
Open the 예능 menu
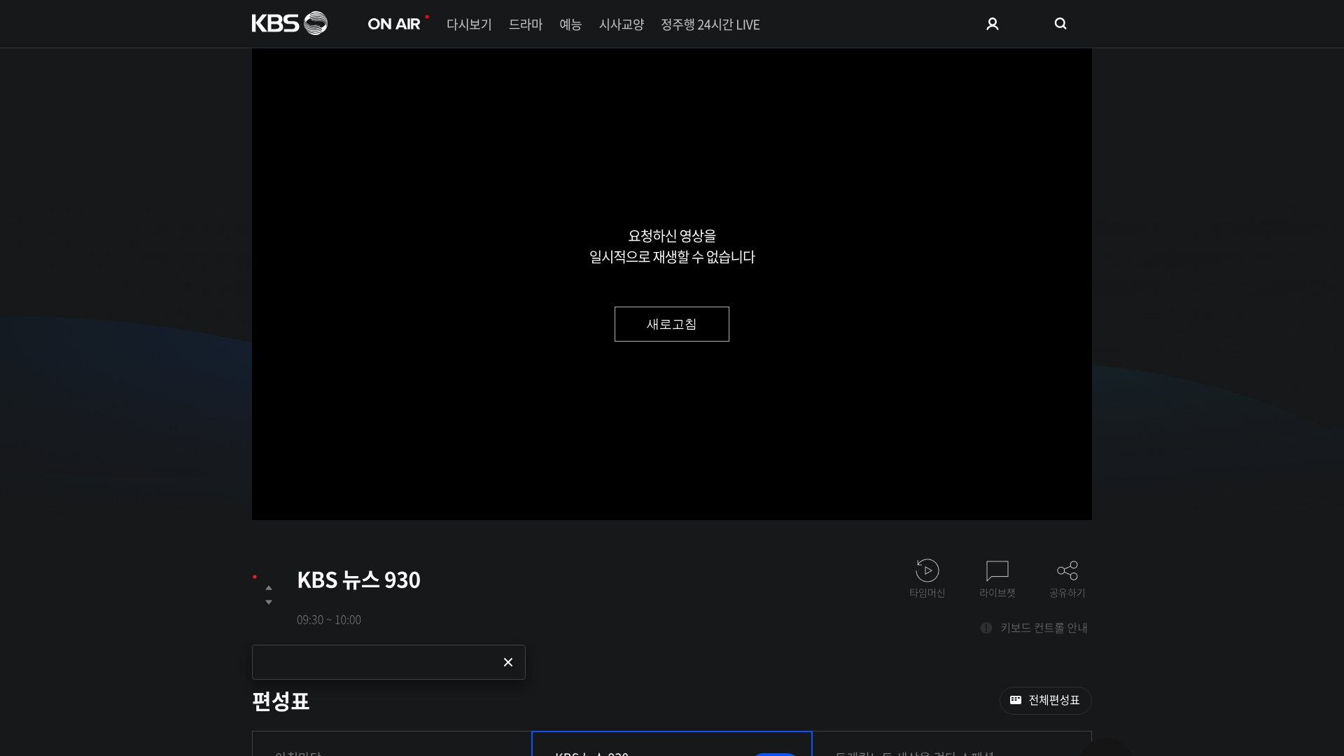[570, 24]
